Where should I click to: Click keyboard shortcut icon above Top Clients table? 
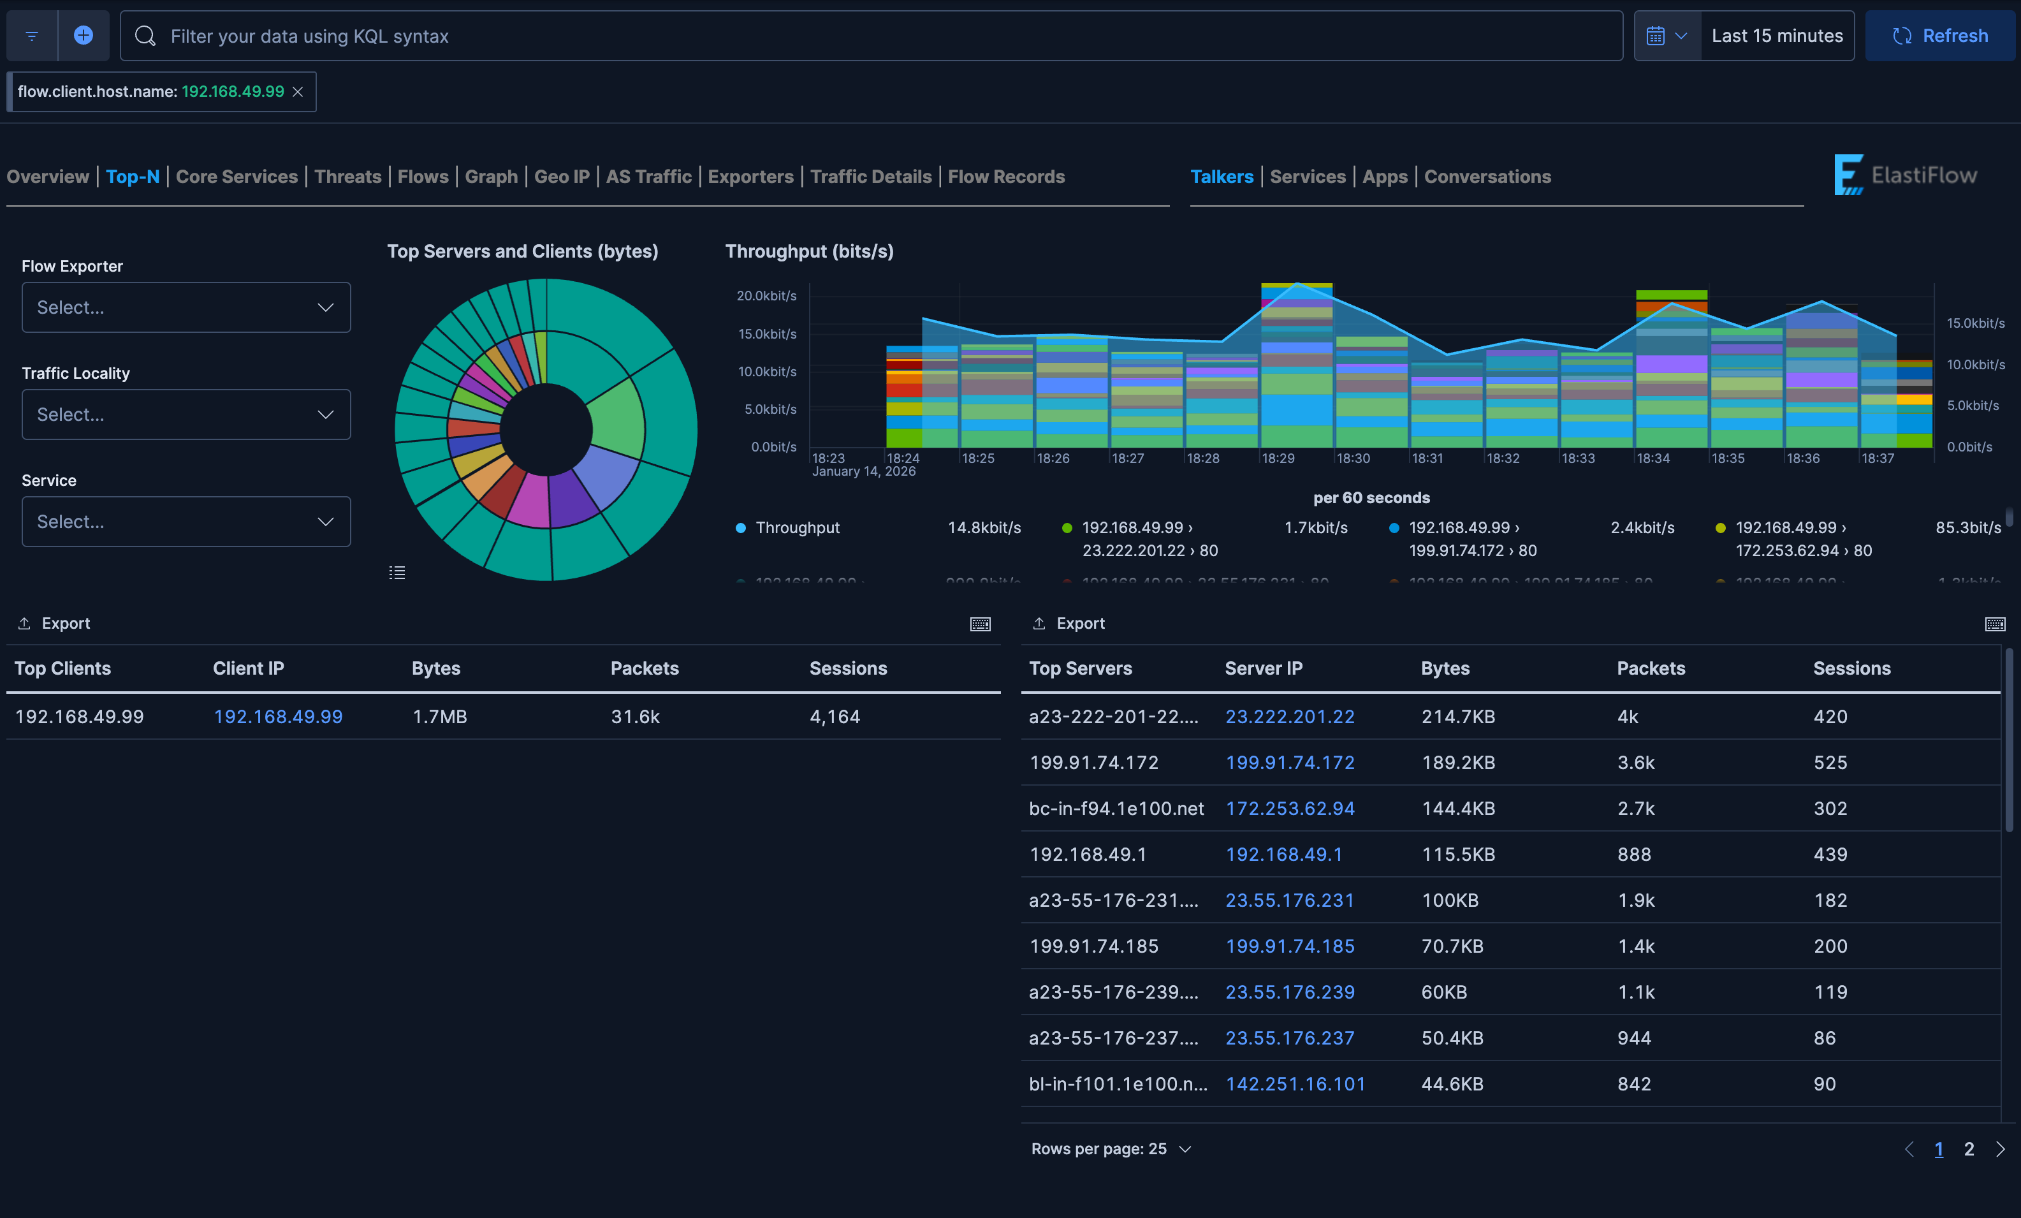[x=981, y=624]
